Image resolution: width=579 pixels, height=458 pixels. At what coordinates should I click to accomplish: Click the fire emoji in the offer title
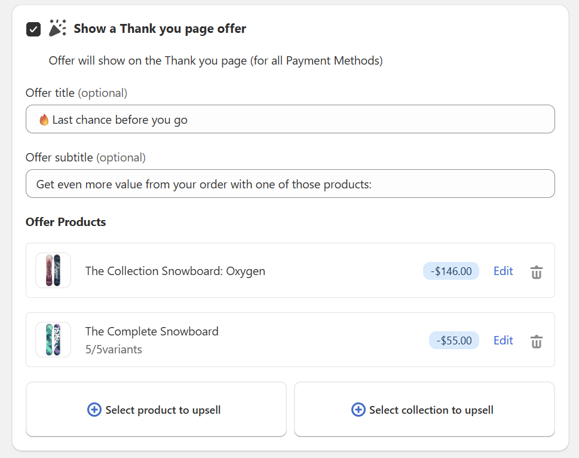44,120
